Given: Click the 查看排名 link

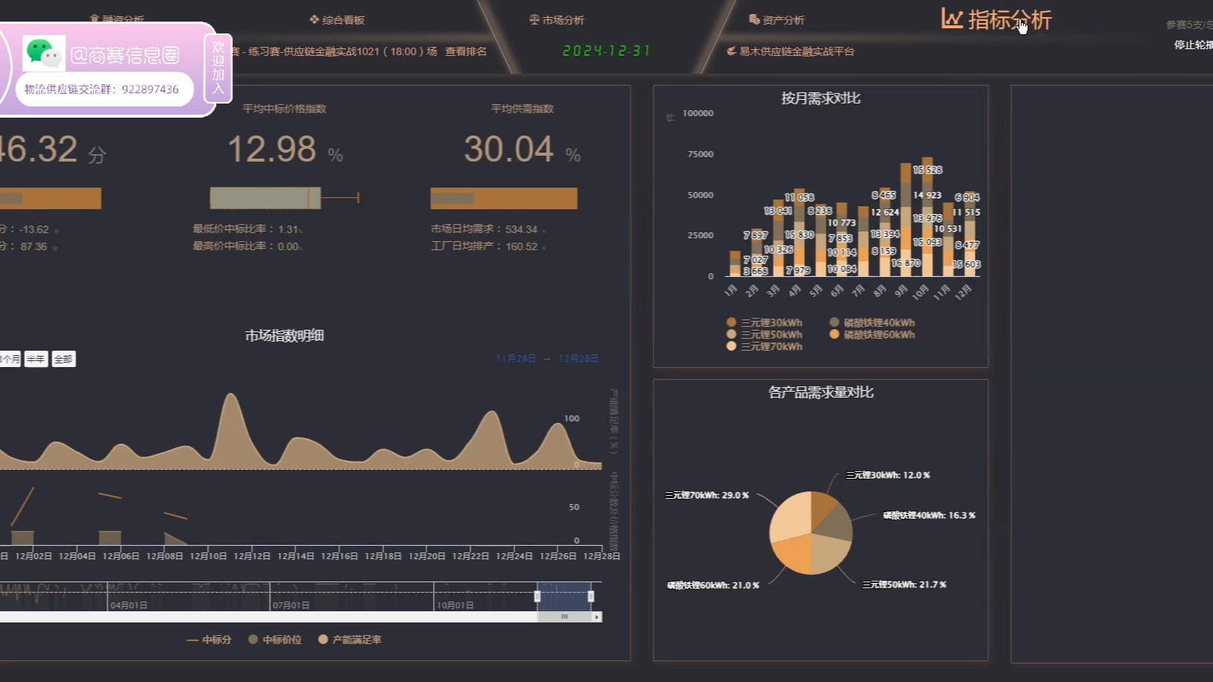Looking at the screenshot, I should click(x=466, y=51).
